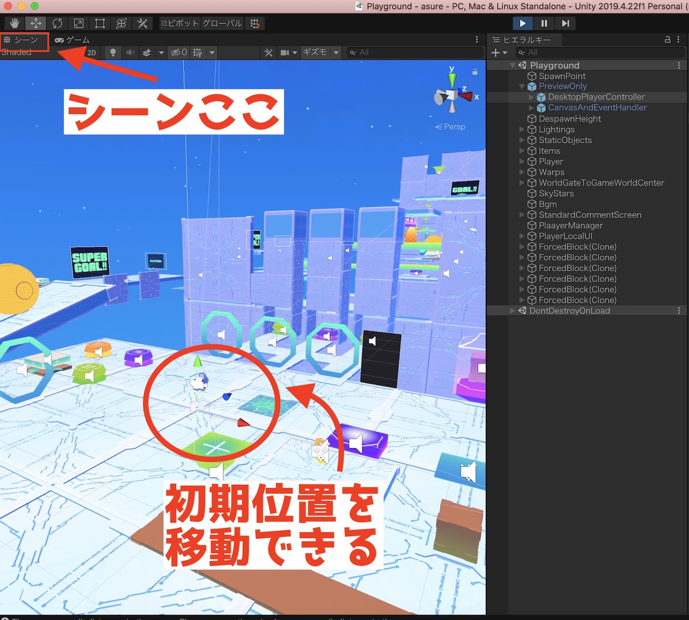The width and height of the screenshot is (689, 620).
Task: Open the custom editor tools wrench icon
Action: (142, 23)
